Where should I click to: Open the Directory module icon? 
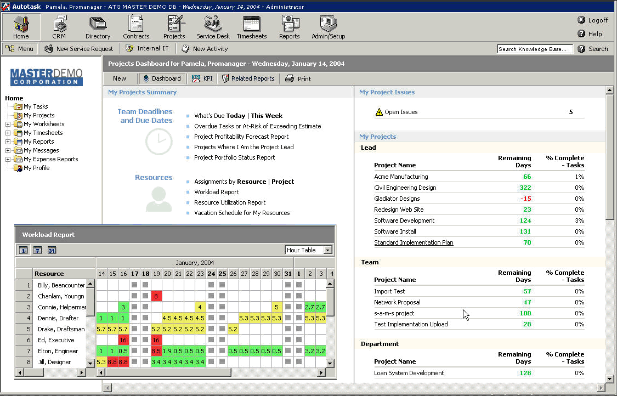click(98, 26)
